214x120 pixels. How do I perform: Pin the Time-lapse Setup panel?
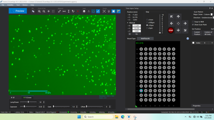[210, 8]
